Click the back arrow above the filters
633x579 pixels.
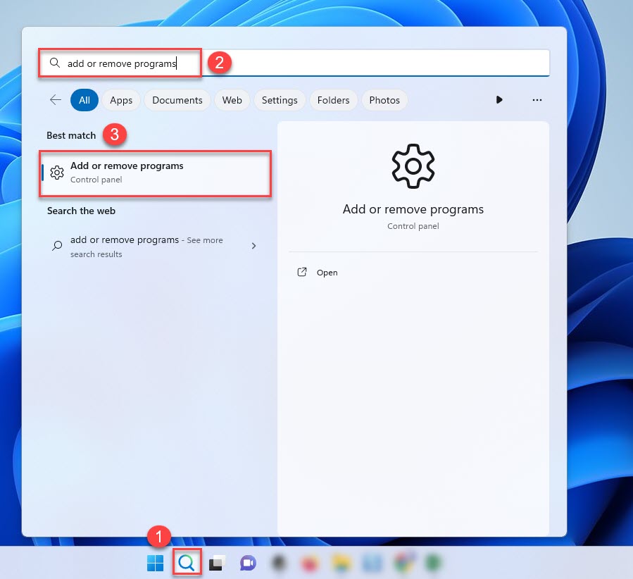55,99
